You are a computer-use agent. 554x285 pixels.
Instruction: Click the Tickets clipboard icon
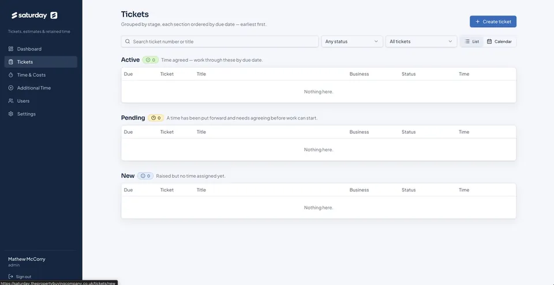(x=10, y=62)
